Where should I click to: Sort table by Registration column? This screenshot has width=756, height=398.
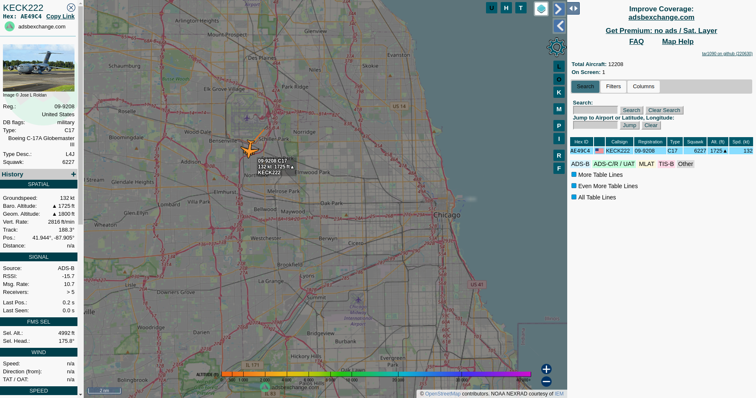pos(650,142)
